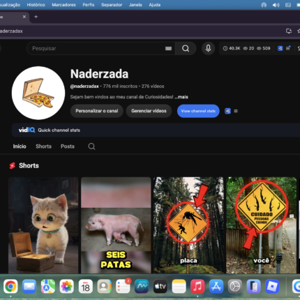
Task: Open the on-screen keyboard icon in search
Action: click(168, 48)
